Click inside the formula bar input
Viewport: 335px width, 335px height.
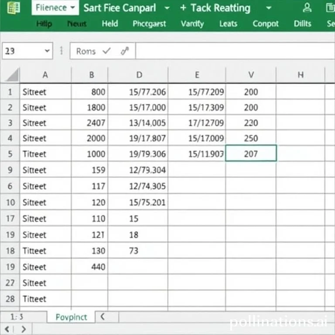click(231, 51)
